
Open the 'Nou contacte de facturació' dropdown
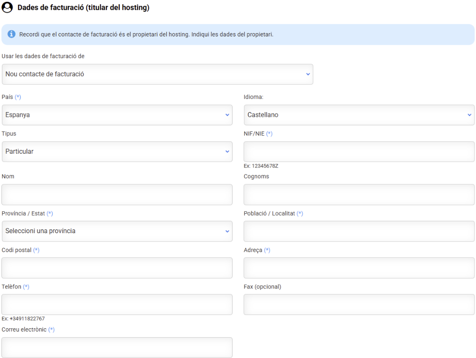click(x=157, y=74)
